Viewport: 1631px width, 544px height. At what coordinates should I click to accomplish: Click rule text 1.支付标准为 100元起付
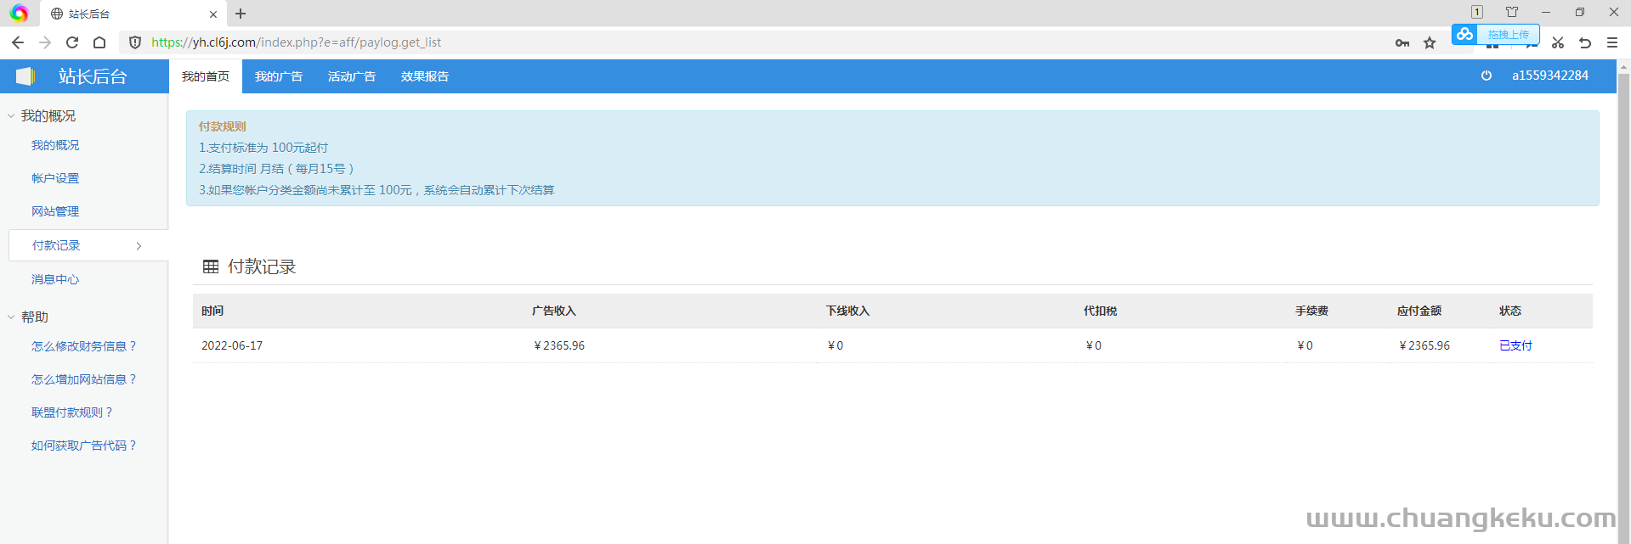pyautogui.click(x=263, y=148)
